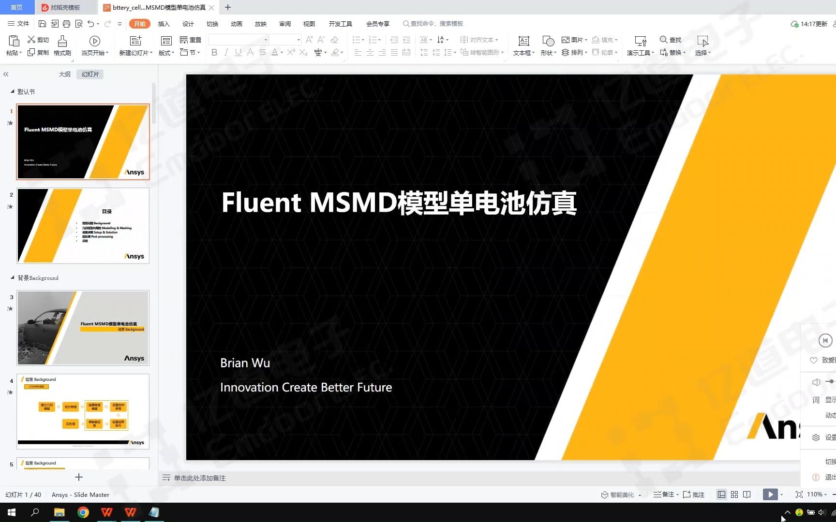Viewport: 836px width, 522px height.
Task: Collapse the 默认节 section in slide panel
Action: [x=13, y=91]
